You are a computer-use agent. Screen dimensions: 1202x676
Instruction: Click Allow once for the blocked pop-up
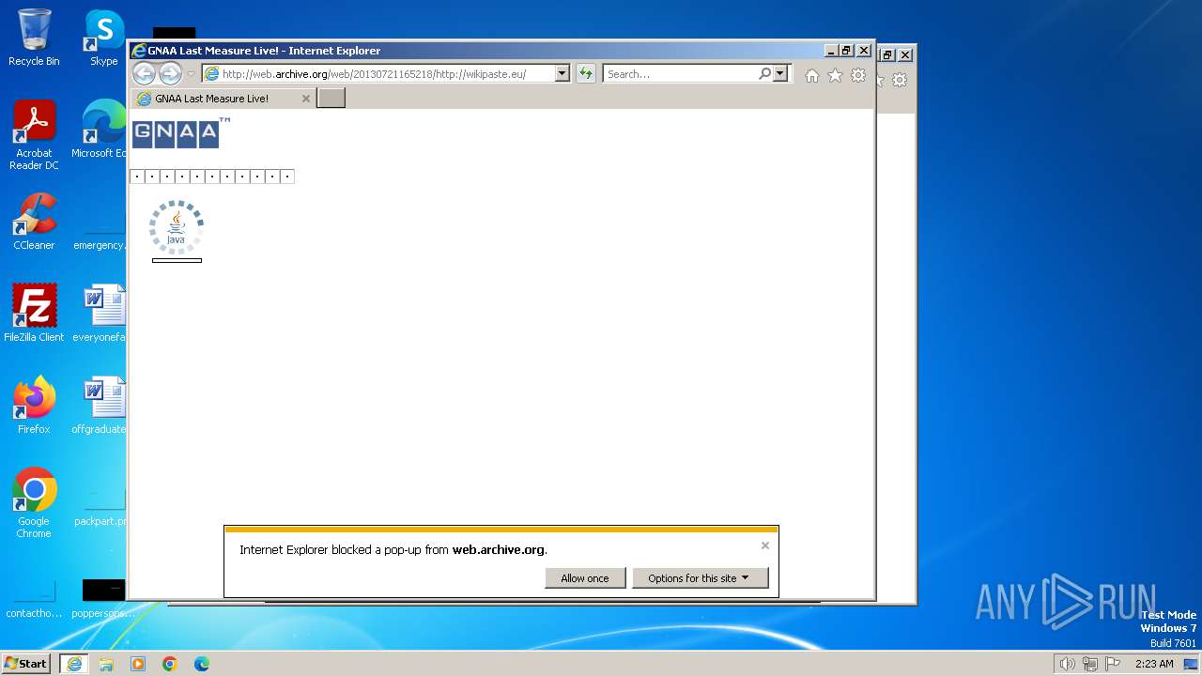[x=585, y=578]
